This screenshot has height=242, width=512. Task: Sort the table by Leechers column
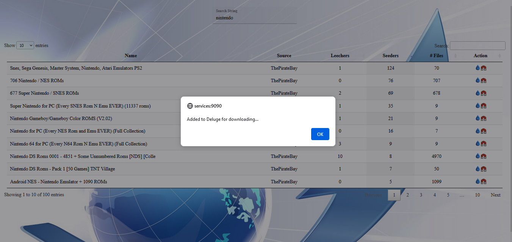point(340,56)
